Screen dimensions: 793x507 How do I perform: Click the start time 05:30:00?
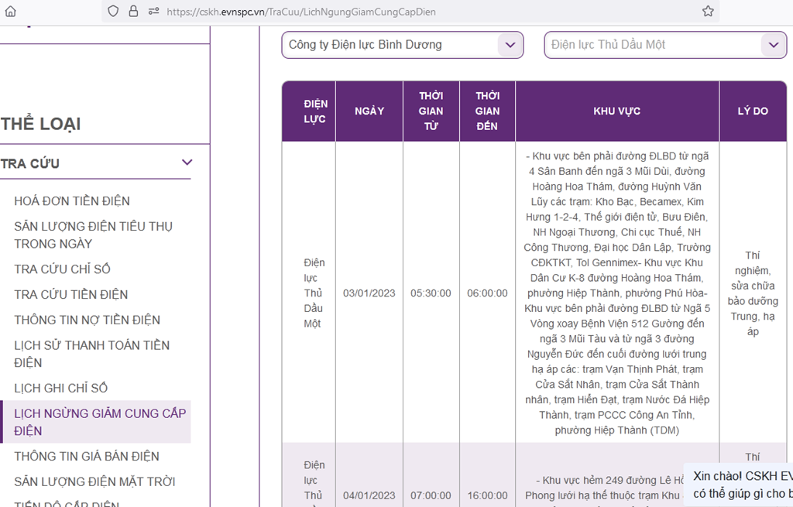(x=431, y=293)
